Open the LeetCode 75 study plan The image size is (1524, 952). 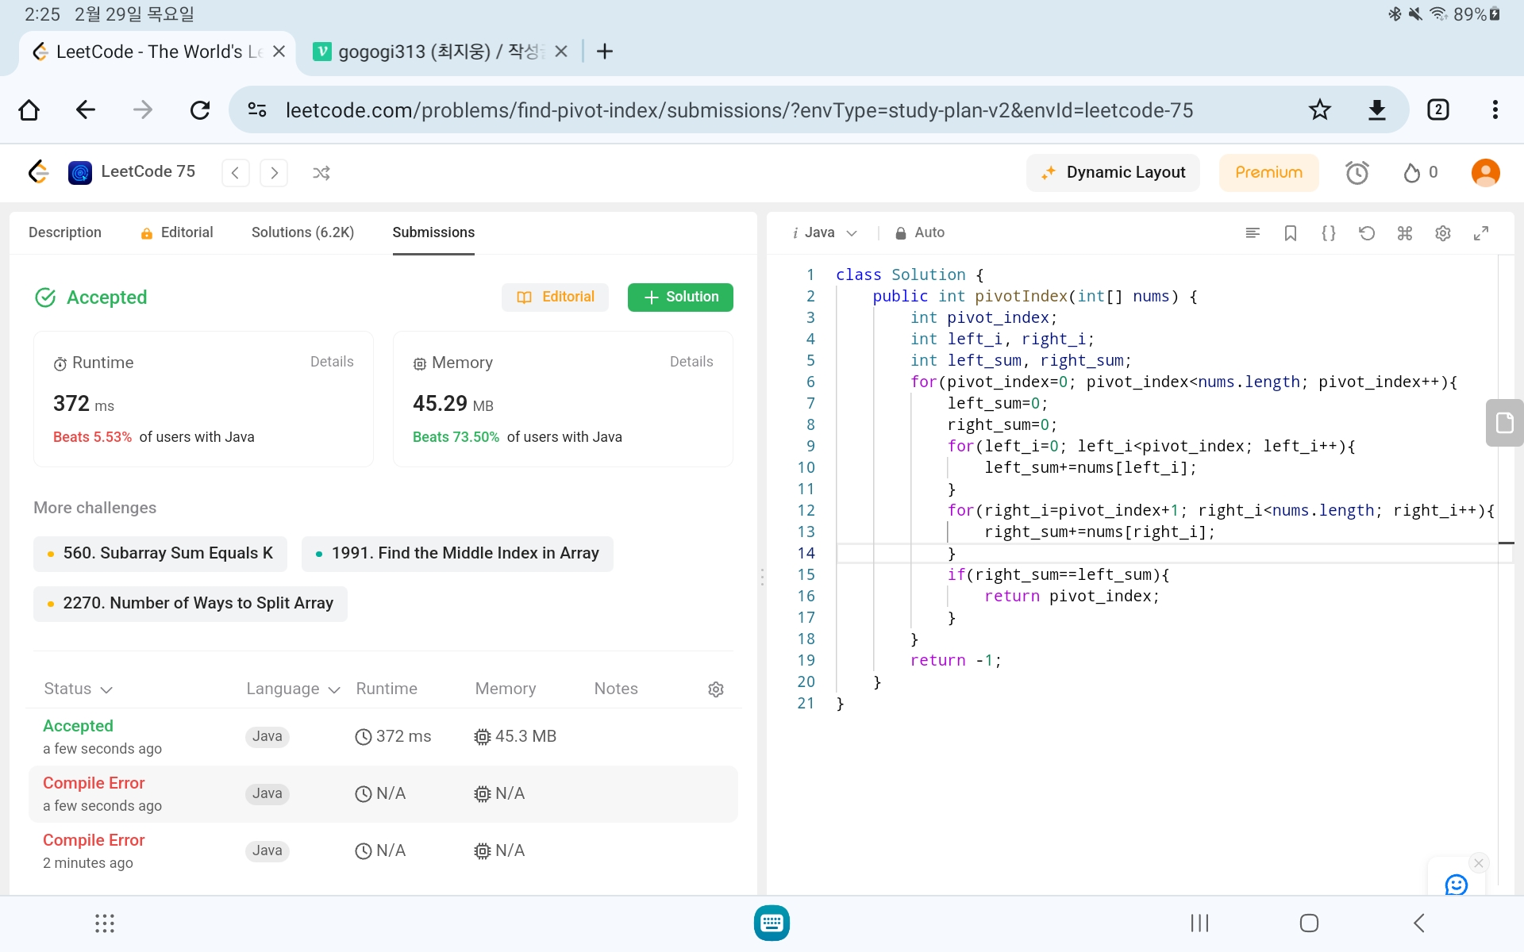click(132, 172)
